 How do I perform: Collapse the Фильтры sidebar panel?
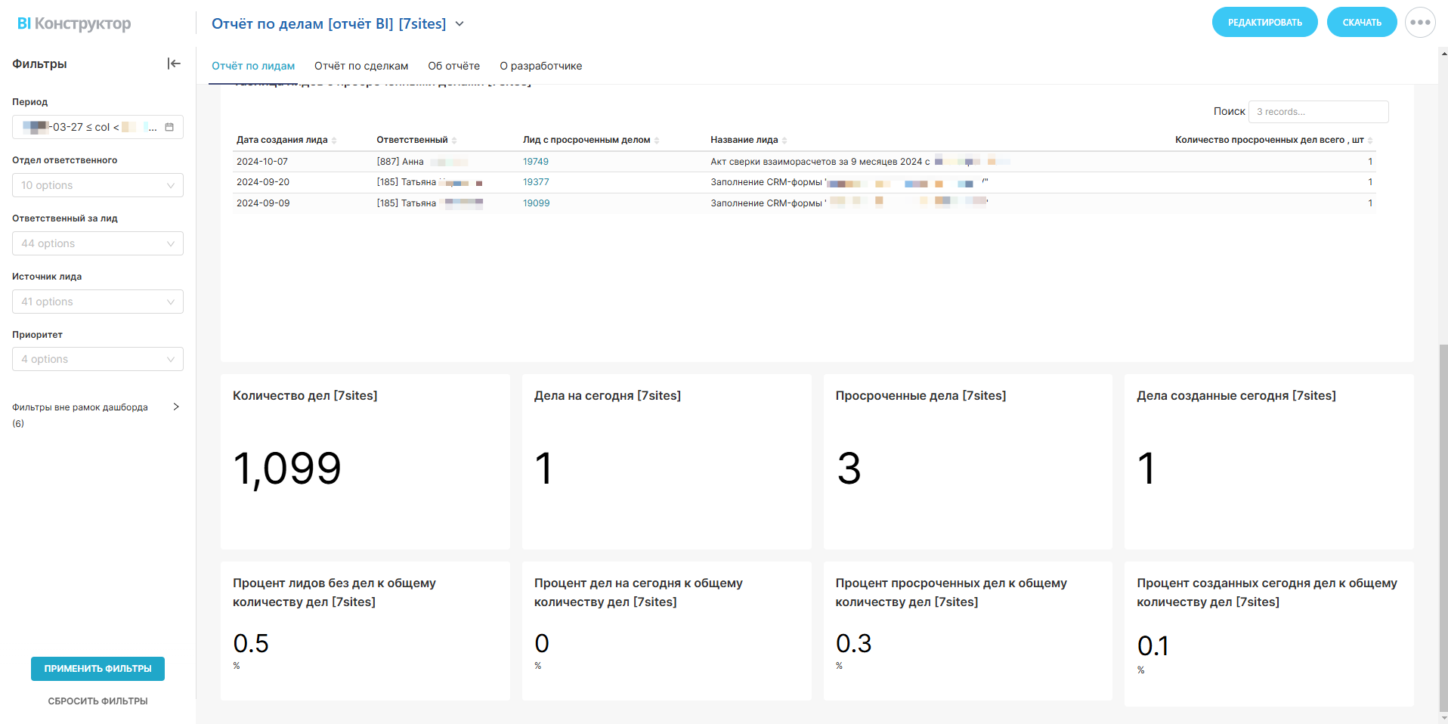pyautogui.click(x=174, y=63)
